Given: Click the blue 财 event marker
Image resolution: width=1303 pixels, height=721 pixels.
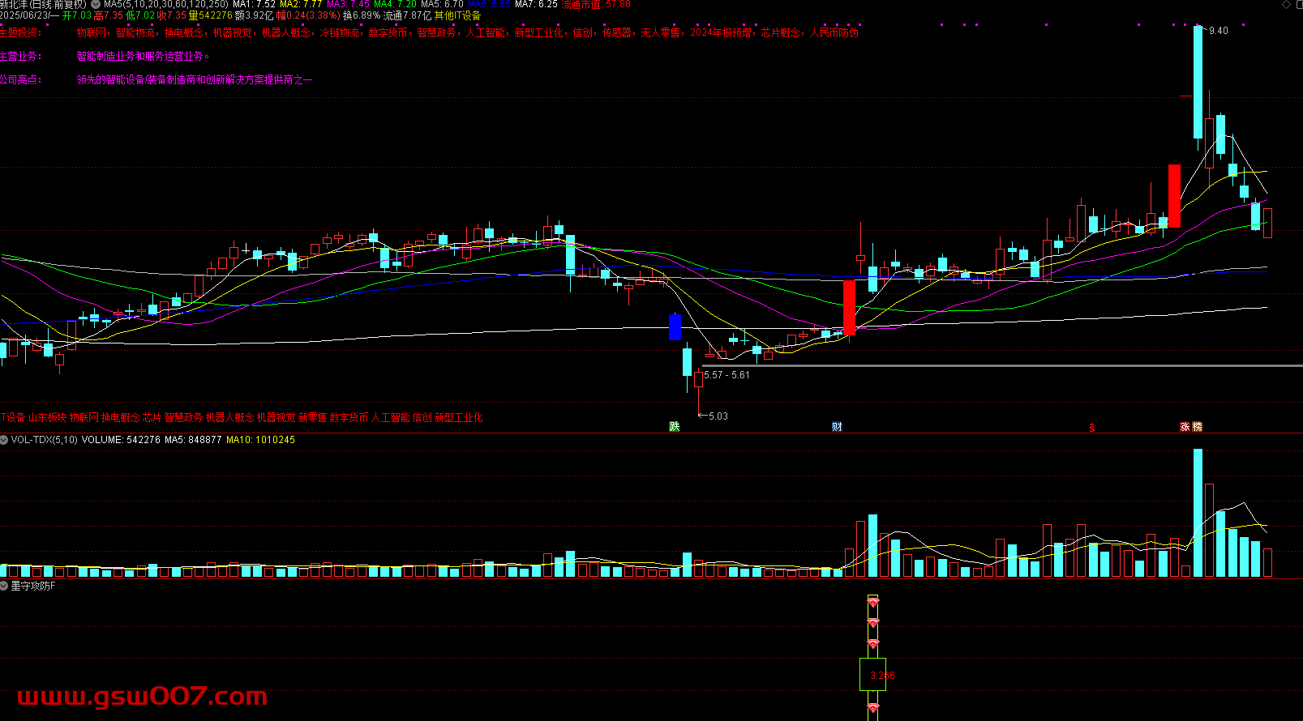Looking at the screenshot, I should [837, 427].
